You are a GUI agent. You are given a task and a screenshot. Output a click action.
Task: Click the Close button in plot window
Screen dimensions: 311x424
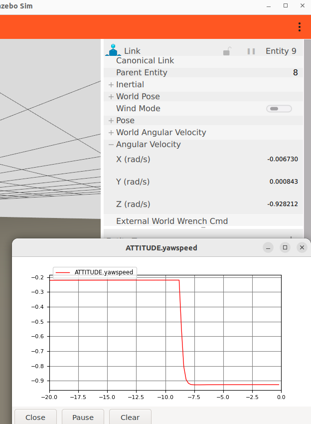coord(35,417)
